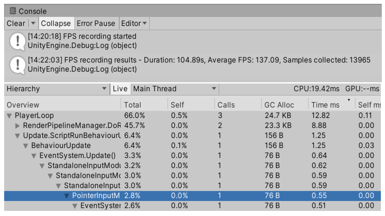Sort by the Total column header
The image size is (385, 216).
click(x=132, y=105)
